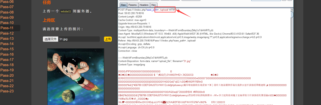Click the 选择文件 choose file button

(51, 39)
